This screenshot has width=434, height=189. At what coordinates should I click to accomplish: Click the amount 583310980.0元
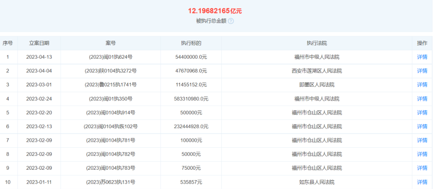point(191,99)
